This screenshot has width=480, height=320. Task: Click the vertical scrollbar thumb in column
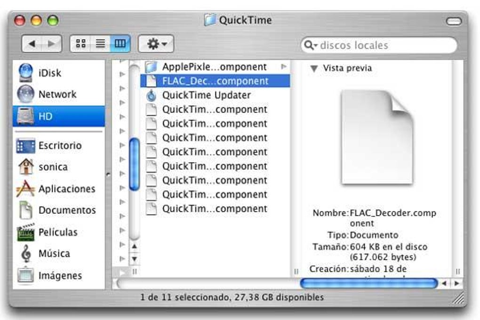[x=135, y=164]
